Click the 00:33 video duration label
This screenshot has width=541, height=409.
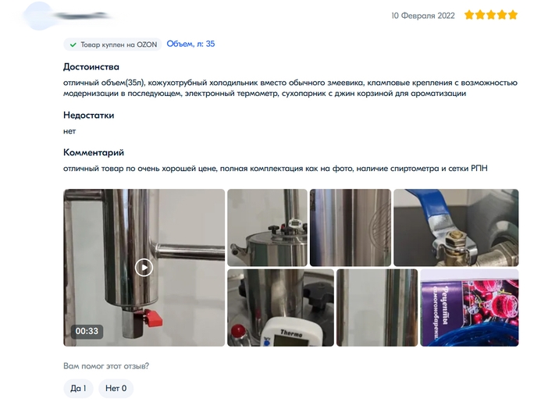(87, 332)
